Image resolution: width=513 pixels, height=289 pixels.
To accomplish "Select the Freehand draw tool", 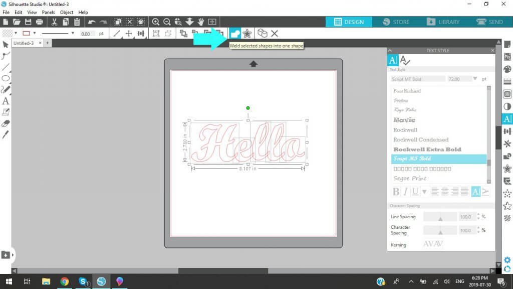I will [x=6, y=89].
